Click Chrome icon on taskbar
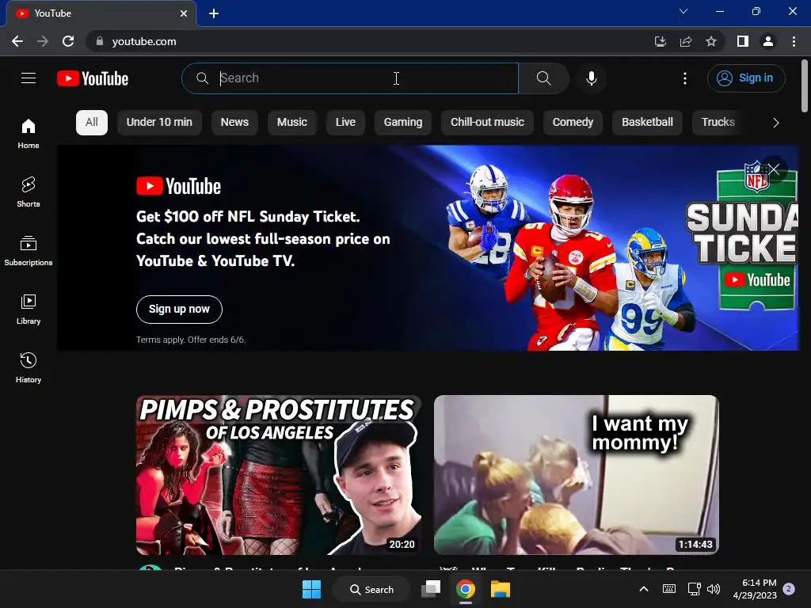 tap(466, 589)
